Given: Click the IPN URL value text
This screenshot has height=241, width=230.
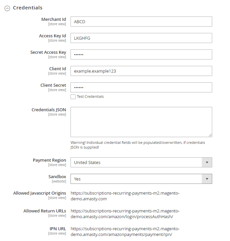Looking at the screenshot, I should 125,232.
